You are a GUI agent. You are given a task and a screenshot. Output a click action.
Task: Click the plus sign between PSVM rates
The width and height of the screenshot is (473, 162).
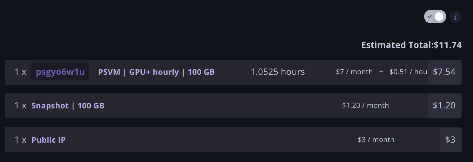[x=381, y=72]
